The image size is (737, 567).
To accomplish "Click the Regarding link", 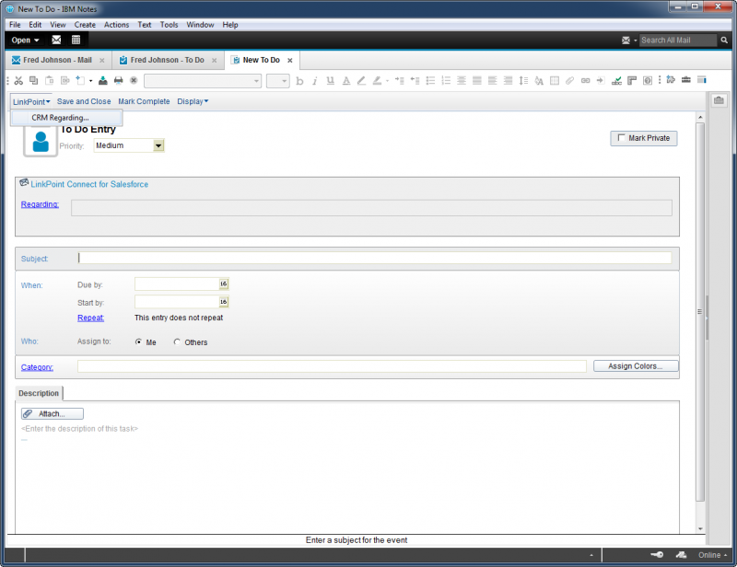I will (40, 204).
